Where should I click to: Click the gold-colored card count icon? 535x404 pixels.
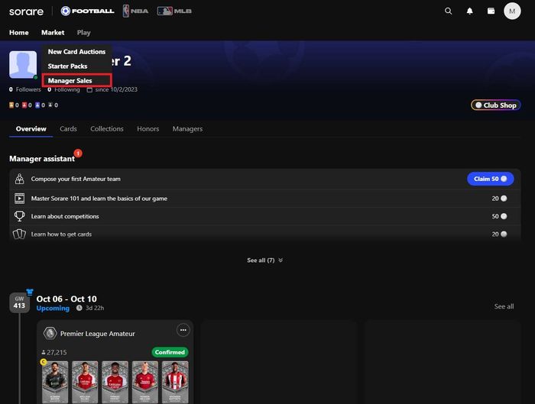pyautogui.click(x=11, y=105)
